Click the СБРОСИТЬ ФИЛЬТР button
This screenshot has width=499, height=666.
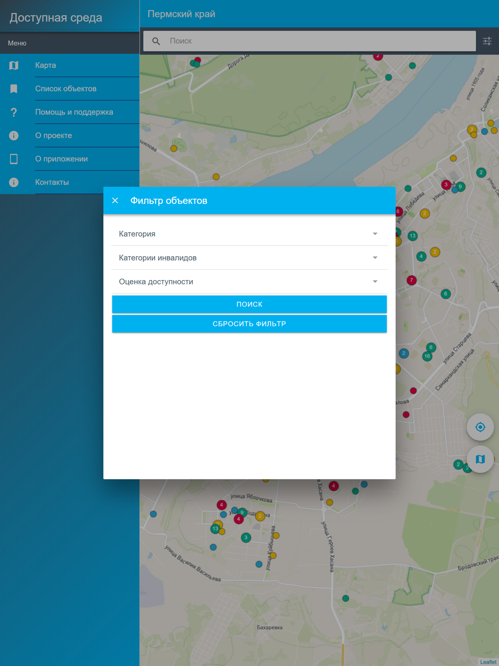[x=249, y=324]
